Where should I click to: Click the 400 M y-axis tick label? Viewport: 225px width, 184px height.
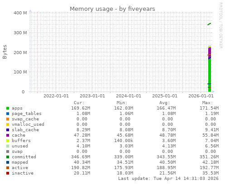[20, 13]
